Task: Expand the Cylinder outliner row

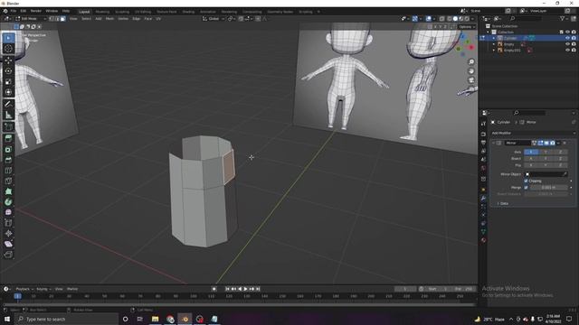Action: point(494,38)
